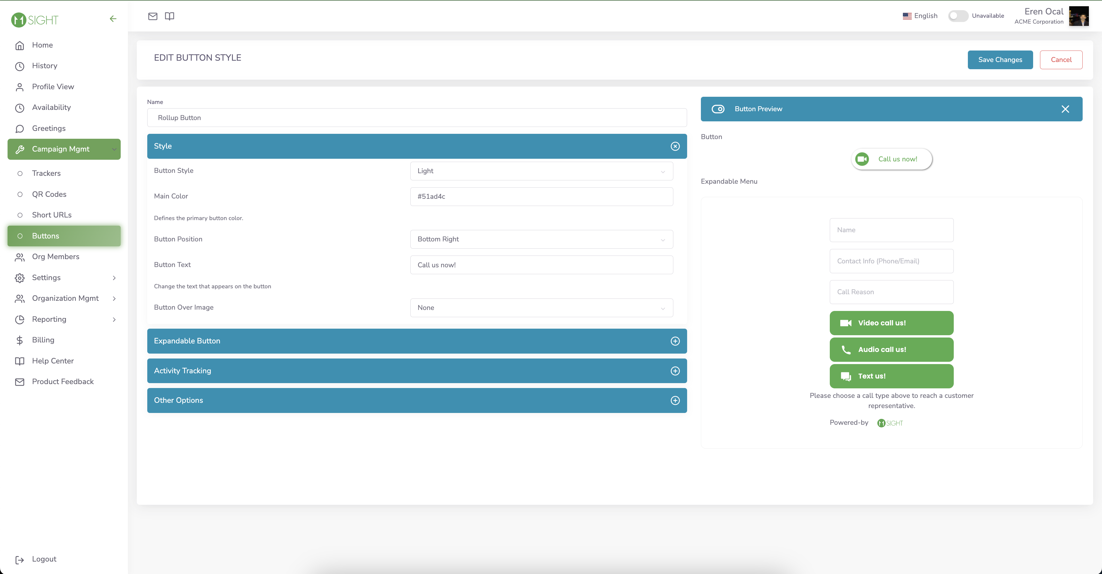Click the Product Feedback envelope icon

(20, 382)
